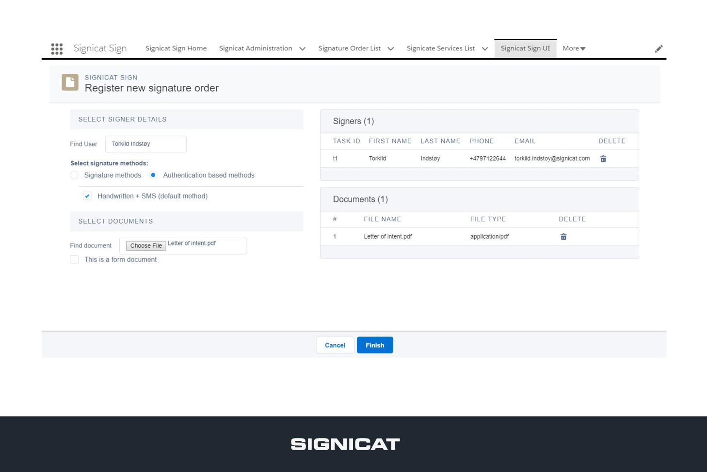Switch to the Signicat Sign Home tab
This screenshot has width=707, height=472.
176,49
